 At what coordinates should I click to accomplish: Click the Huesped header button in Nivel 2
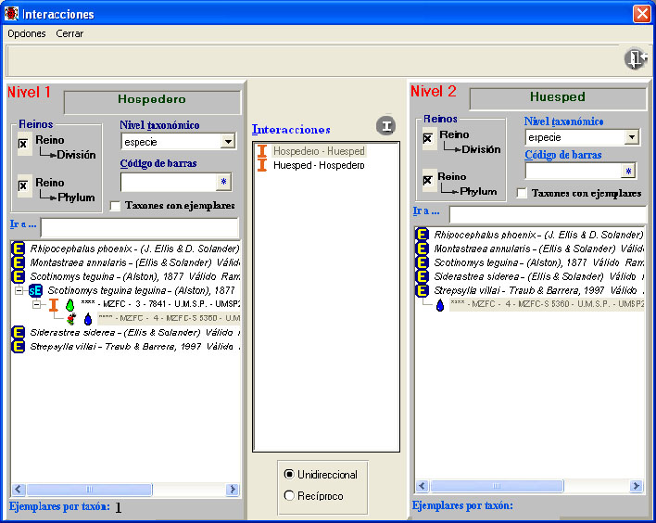click(558, 99)
